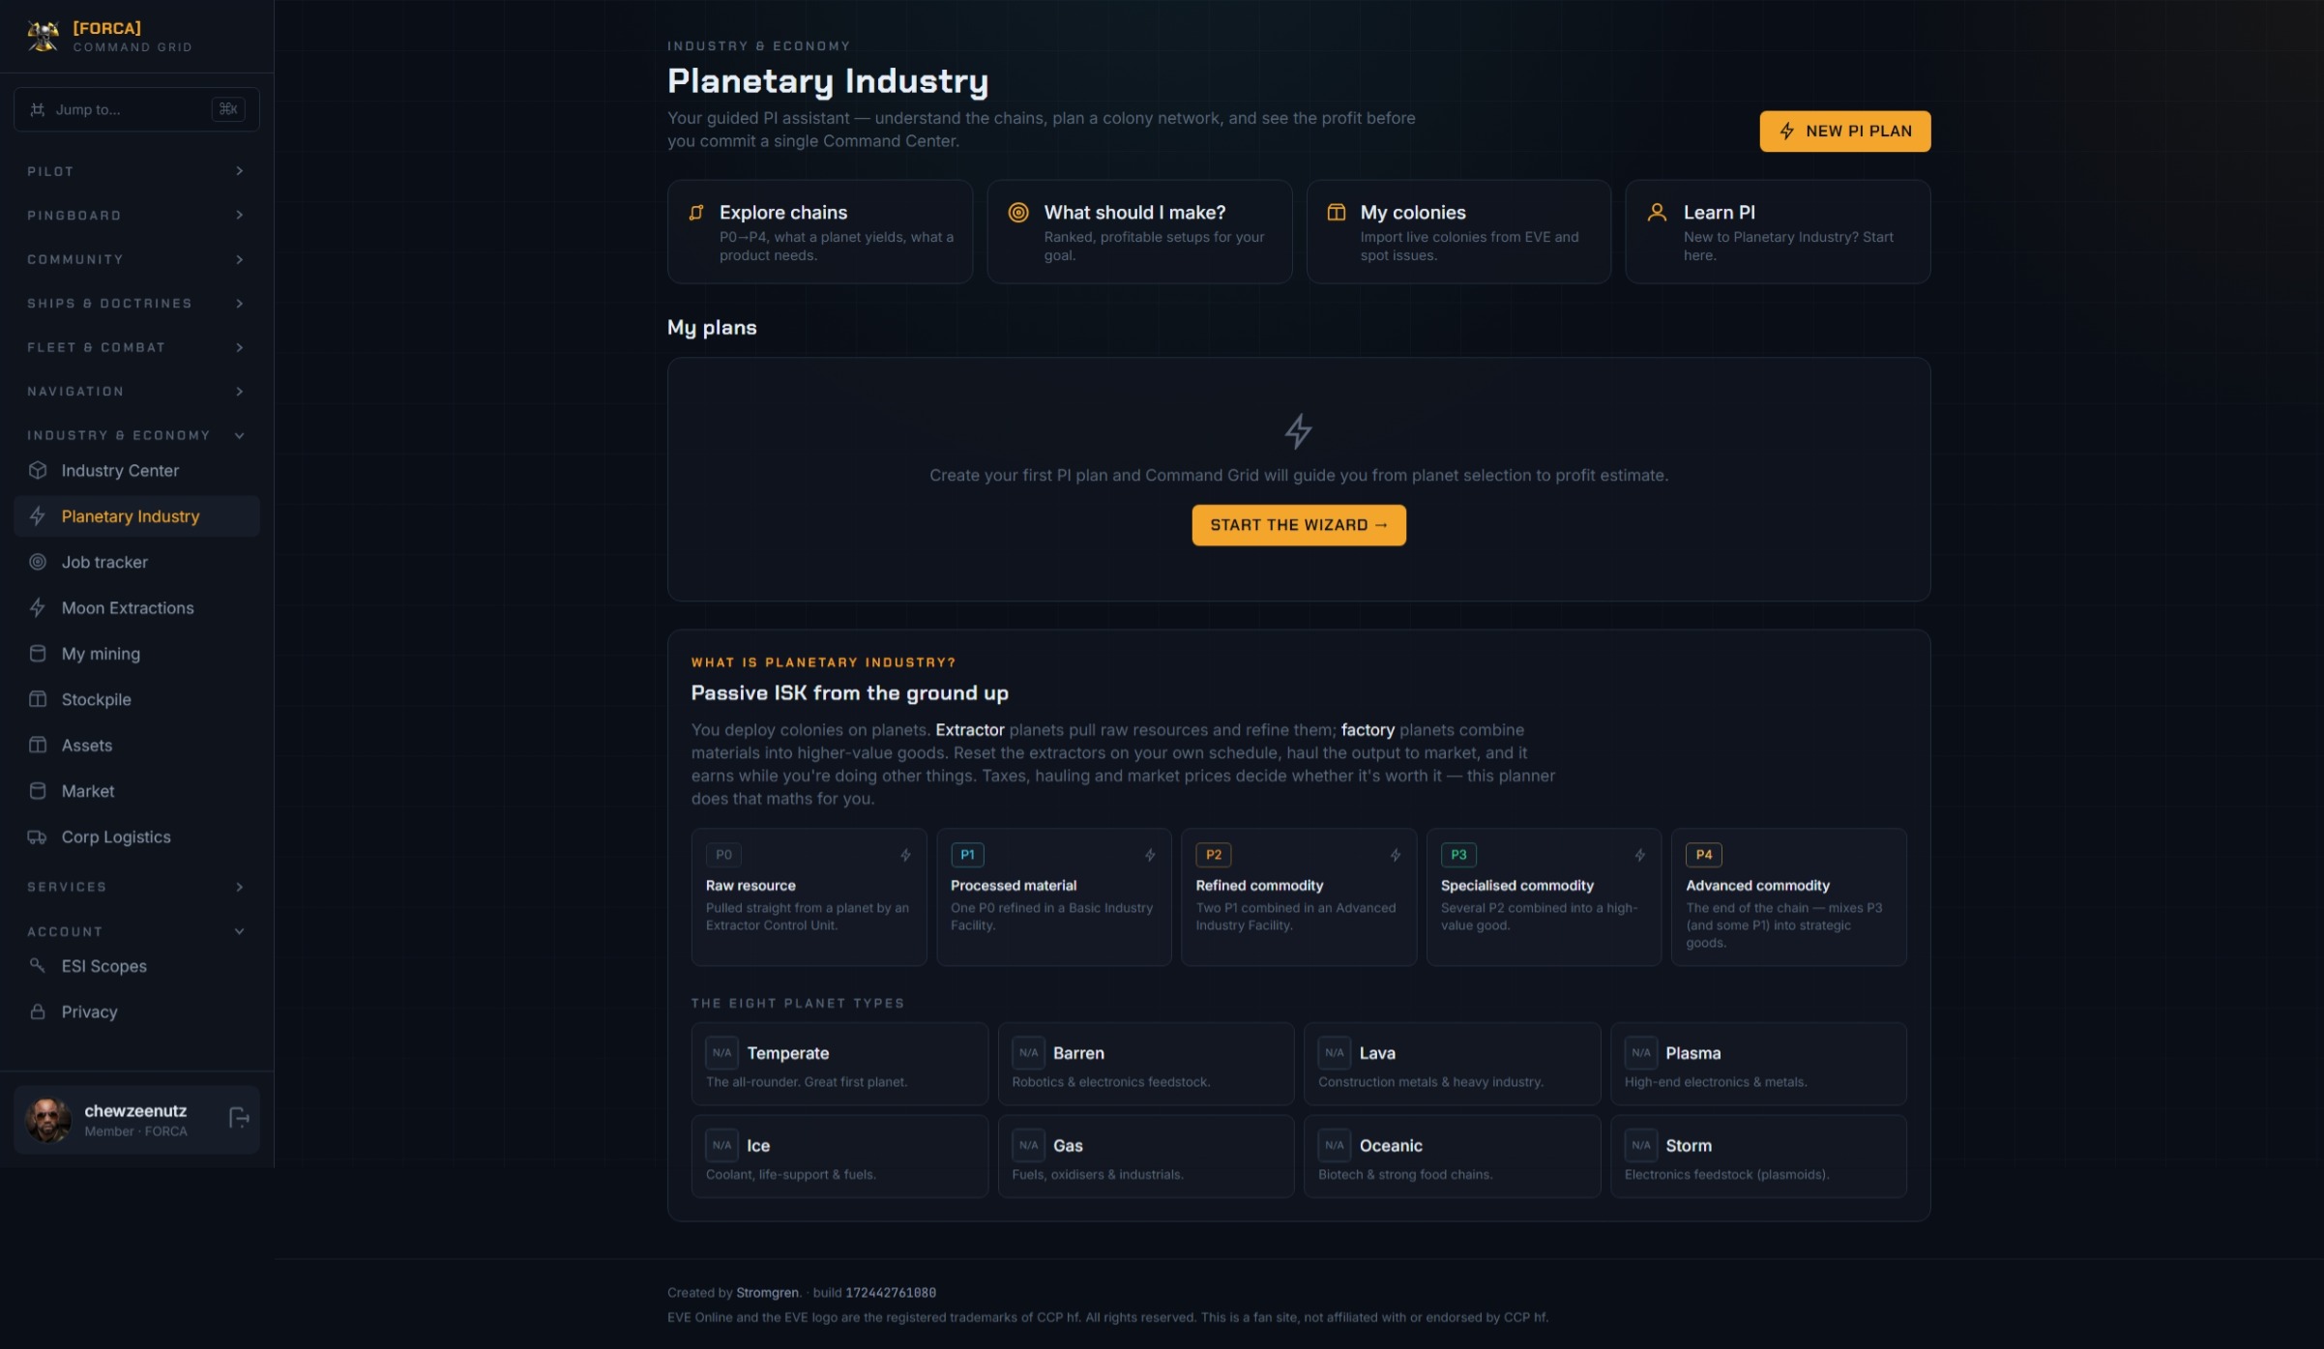
Task: Expand the Ships & Doctrines section
Action: (136, 303)
